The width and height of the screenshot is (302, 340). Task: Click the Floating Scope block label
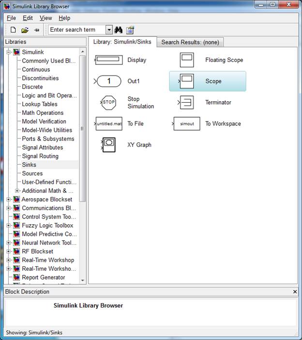click(x=224, y=60)
